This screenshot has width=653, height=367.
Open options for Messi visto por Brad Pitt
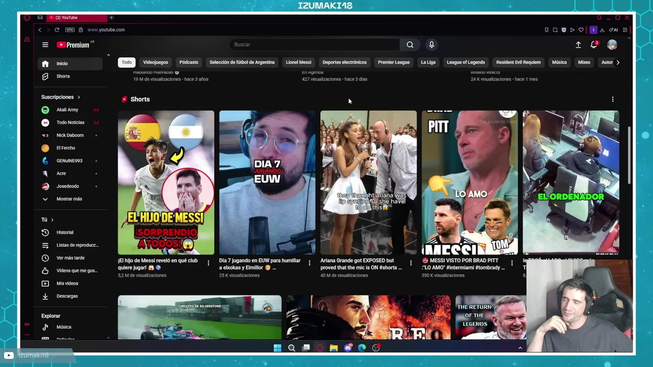click(512, 263)
